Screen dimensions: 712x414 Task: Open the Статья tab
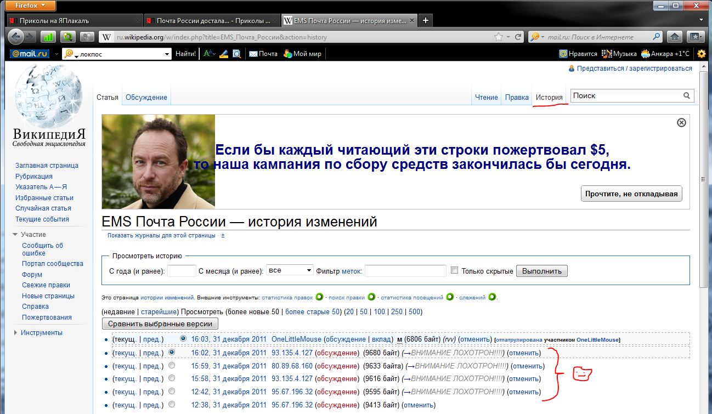[x=108, y=98]
